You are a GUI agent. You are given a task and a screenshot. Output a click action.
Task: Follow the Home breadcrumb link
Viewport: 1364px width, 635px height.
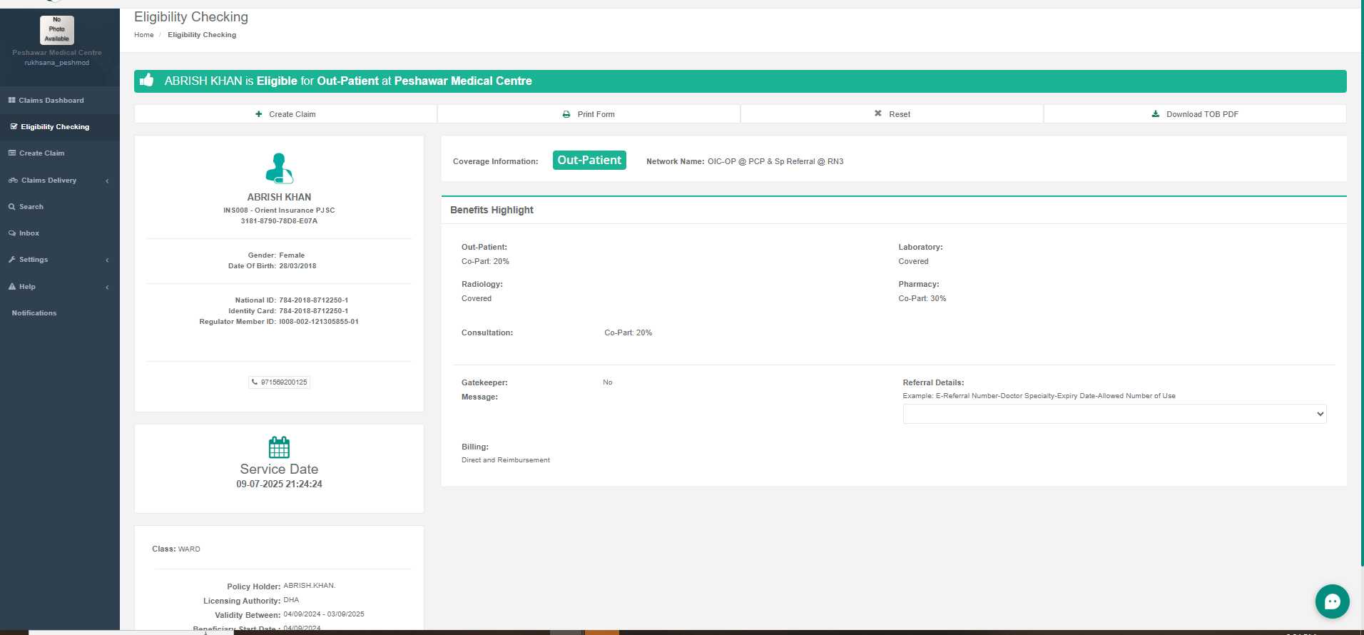pyautogui.click(x=143, y=35)
